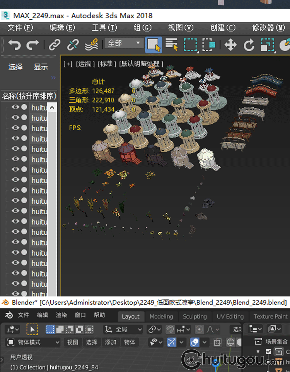The height and width of the screenshot is (372, 290).
Task: Activate the Select Object tool
Action: [154, 45]
